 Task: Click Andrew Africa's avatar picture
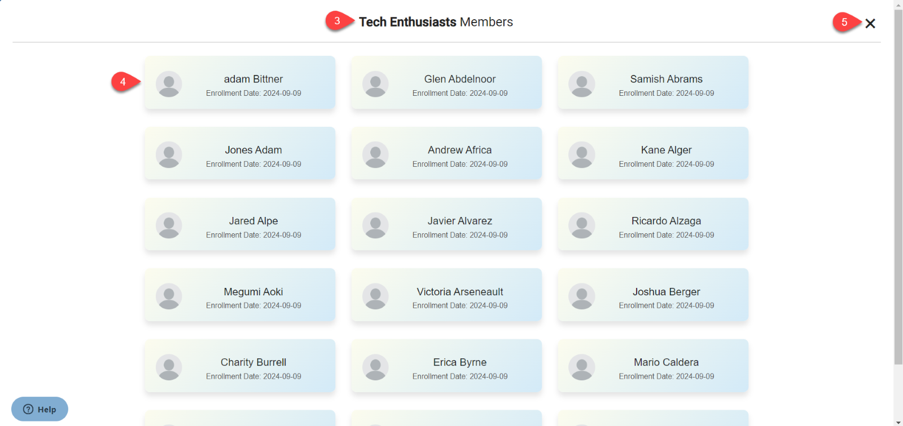point(375,155)
